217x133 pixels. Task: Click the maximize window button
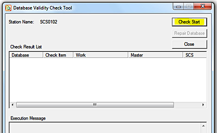click(x=189, y=6)
